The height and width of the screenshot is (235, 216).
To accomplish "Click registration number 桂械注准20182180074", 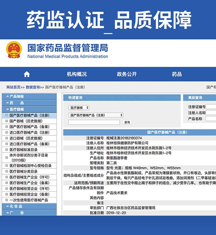I will tap(124, 138).
